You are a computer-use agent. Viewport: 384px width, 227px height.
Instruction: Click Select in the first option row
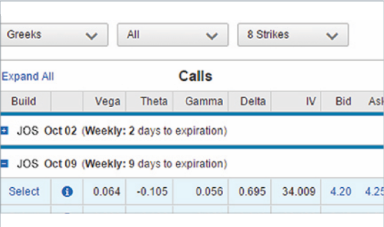tap(24, 192)
